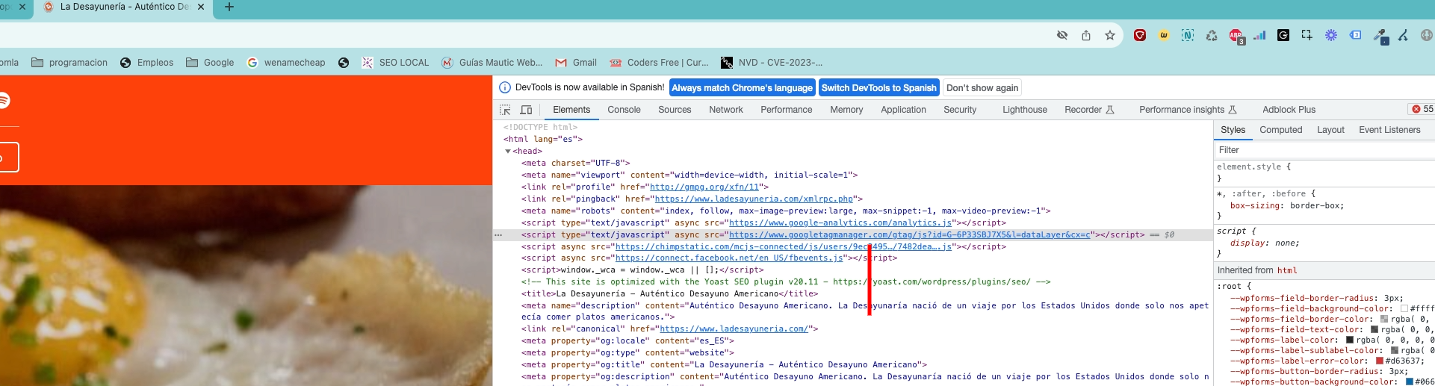Open the Guías Mautic Web bookmark
Viewport: 1435px width, 386px height.
point(492,63)
